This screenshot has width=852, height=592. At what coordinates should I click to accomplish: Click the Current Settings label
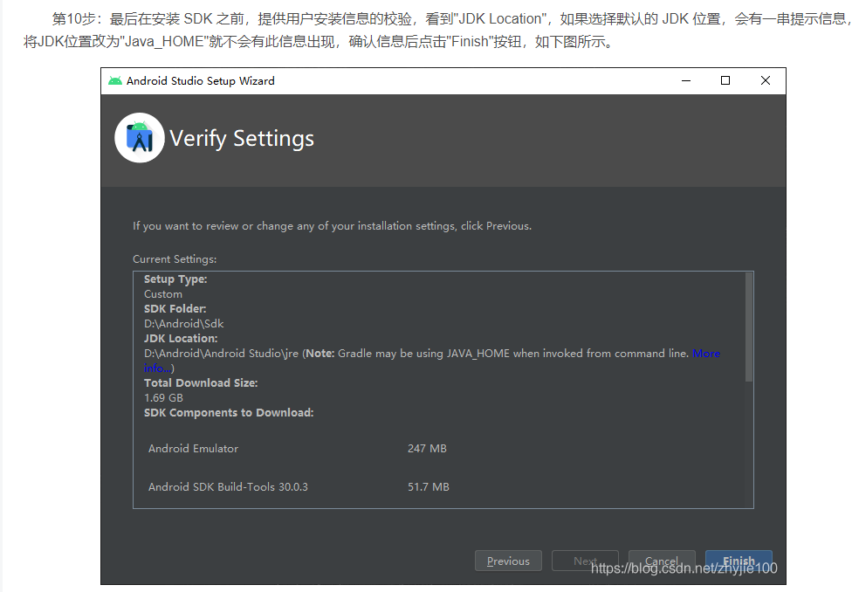175,259
